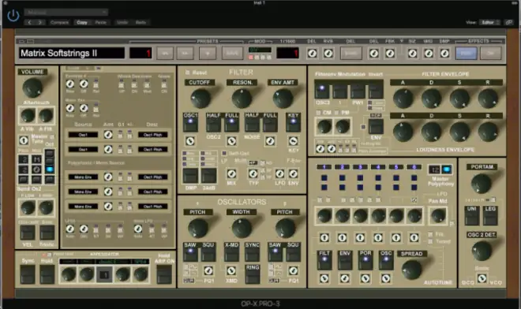Click the blue effects button
The image size is (521, 309).
[467, 53]
